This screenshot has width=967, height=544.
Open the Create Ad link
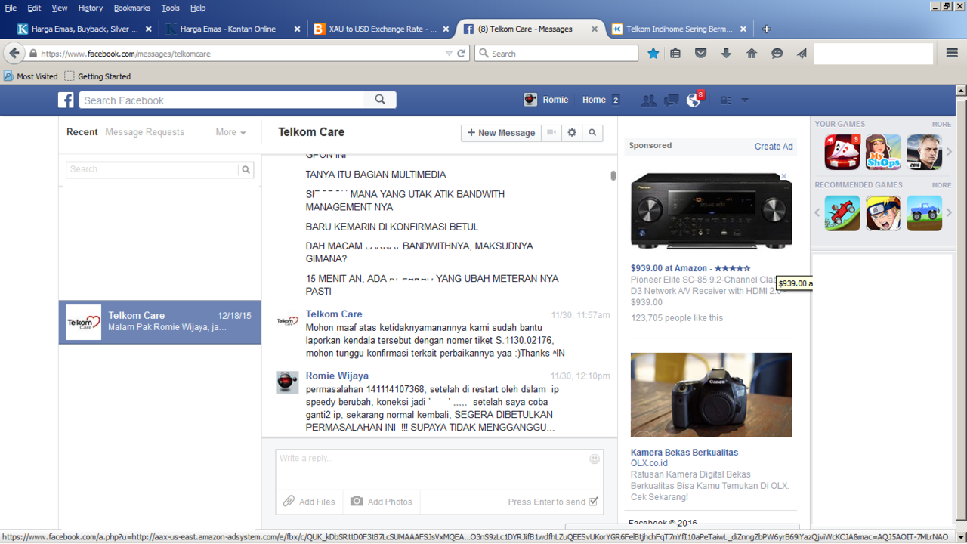coord(774,147)
